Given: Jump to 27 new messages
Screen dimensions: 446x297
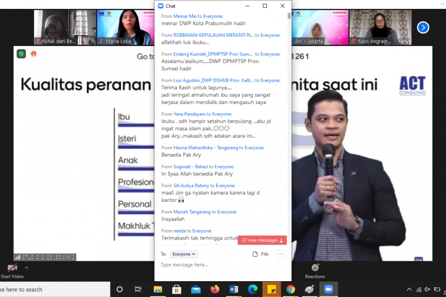Looking at the screenshot, I should [262, 240].
